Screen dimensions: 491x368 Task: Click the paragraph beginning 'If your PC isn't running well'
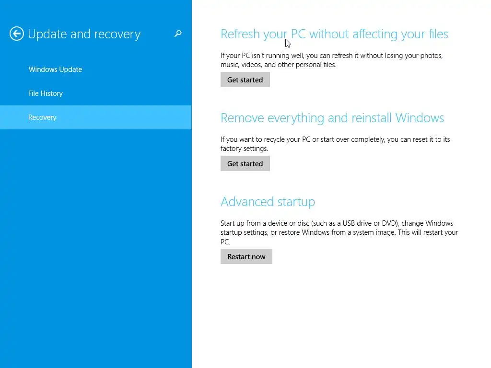click(x=332, y=60)
